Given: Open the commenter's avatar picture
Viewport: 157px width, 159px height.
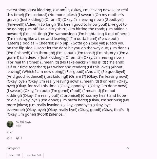Looking at the screenshot, I should (10, 124).
